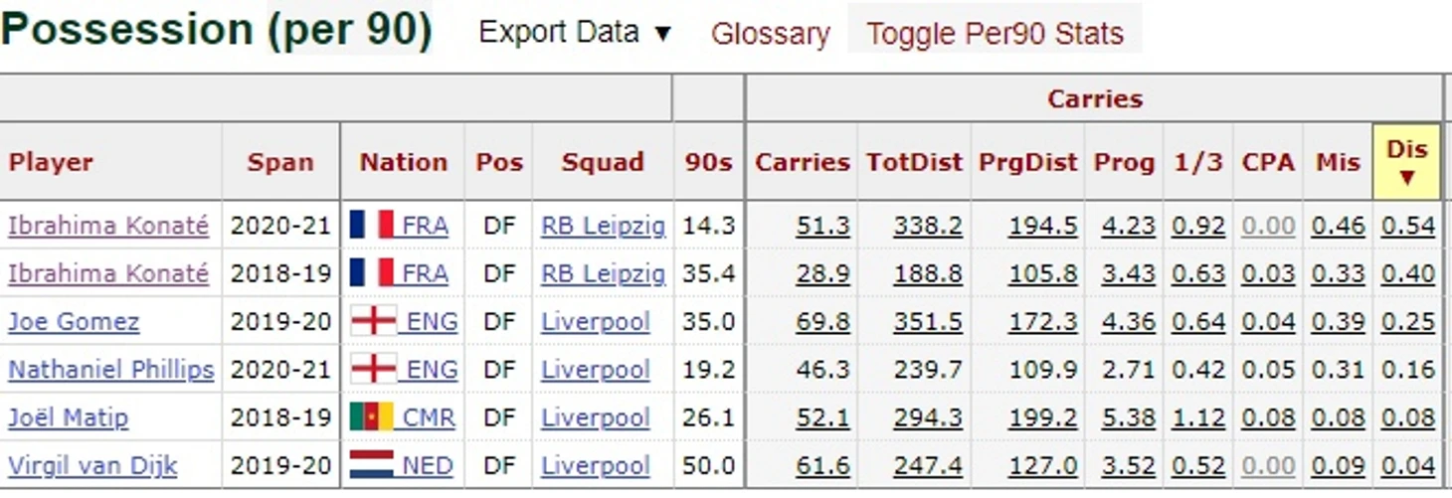Open the Glossary link
Viewport: 1452px width, 498px height.
coord(770,34)
